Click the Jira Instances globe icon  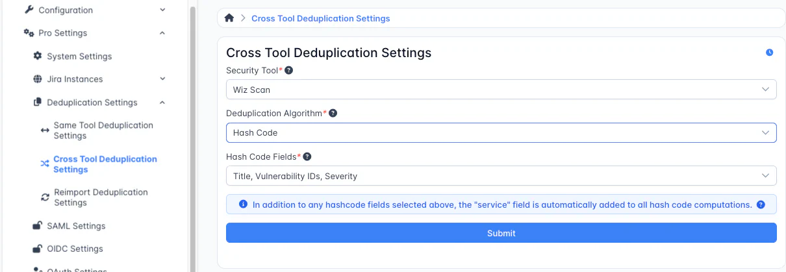click(x=38, y=79)
